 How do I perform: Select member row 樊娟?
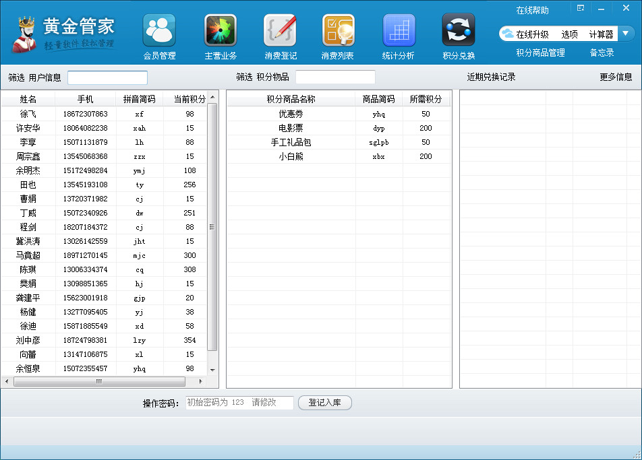tap(104, 284)
